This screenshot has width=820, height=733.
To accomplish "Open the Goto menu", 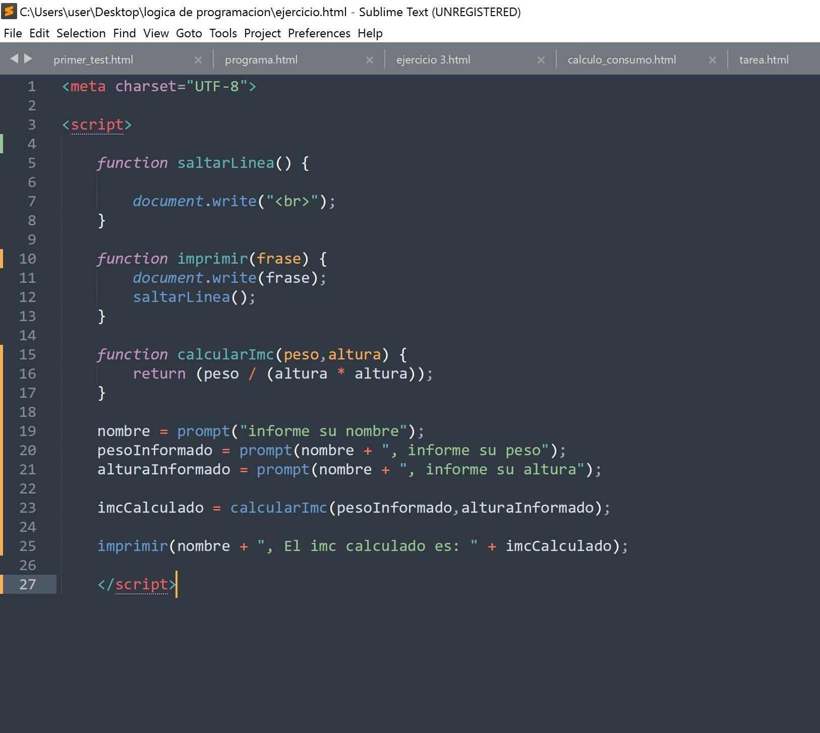I will (189, 33).
